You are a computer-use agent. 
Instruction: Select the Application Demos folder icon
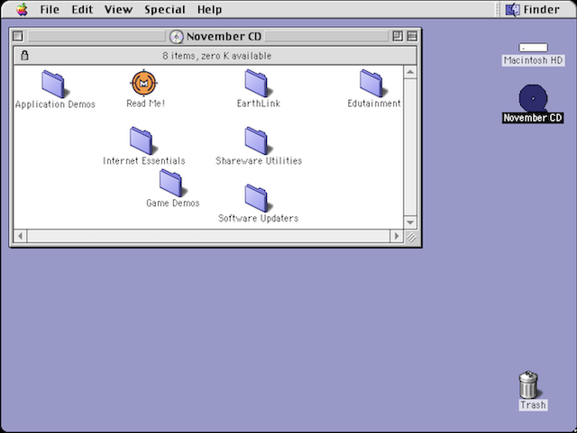(x=55, y=85)
